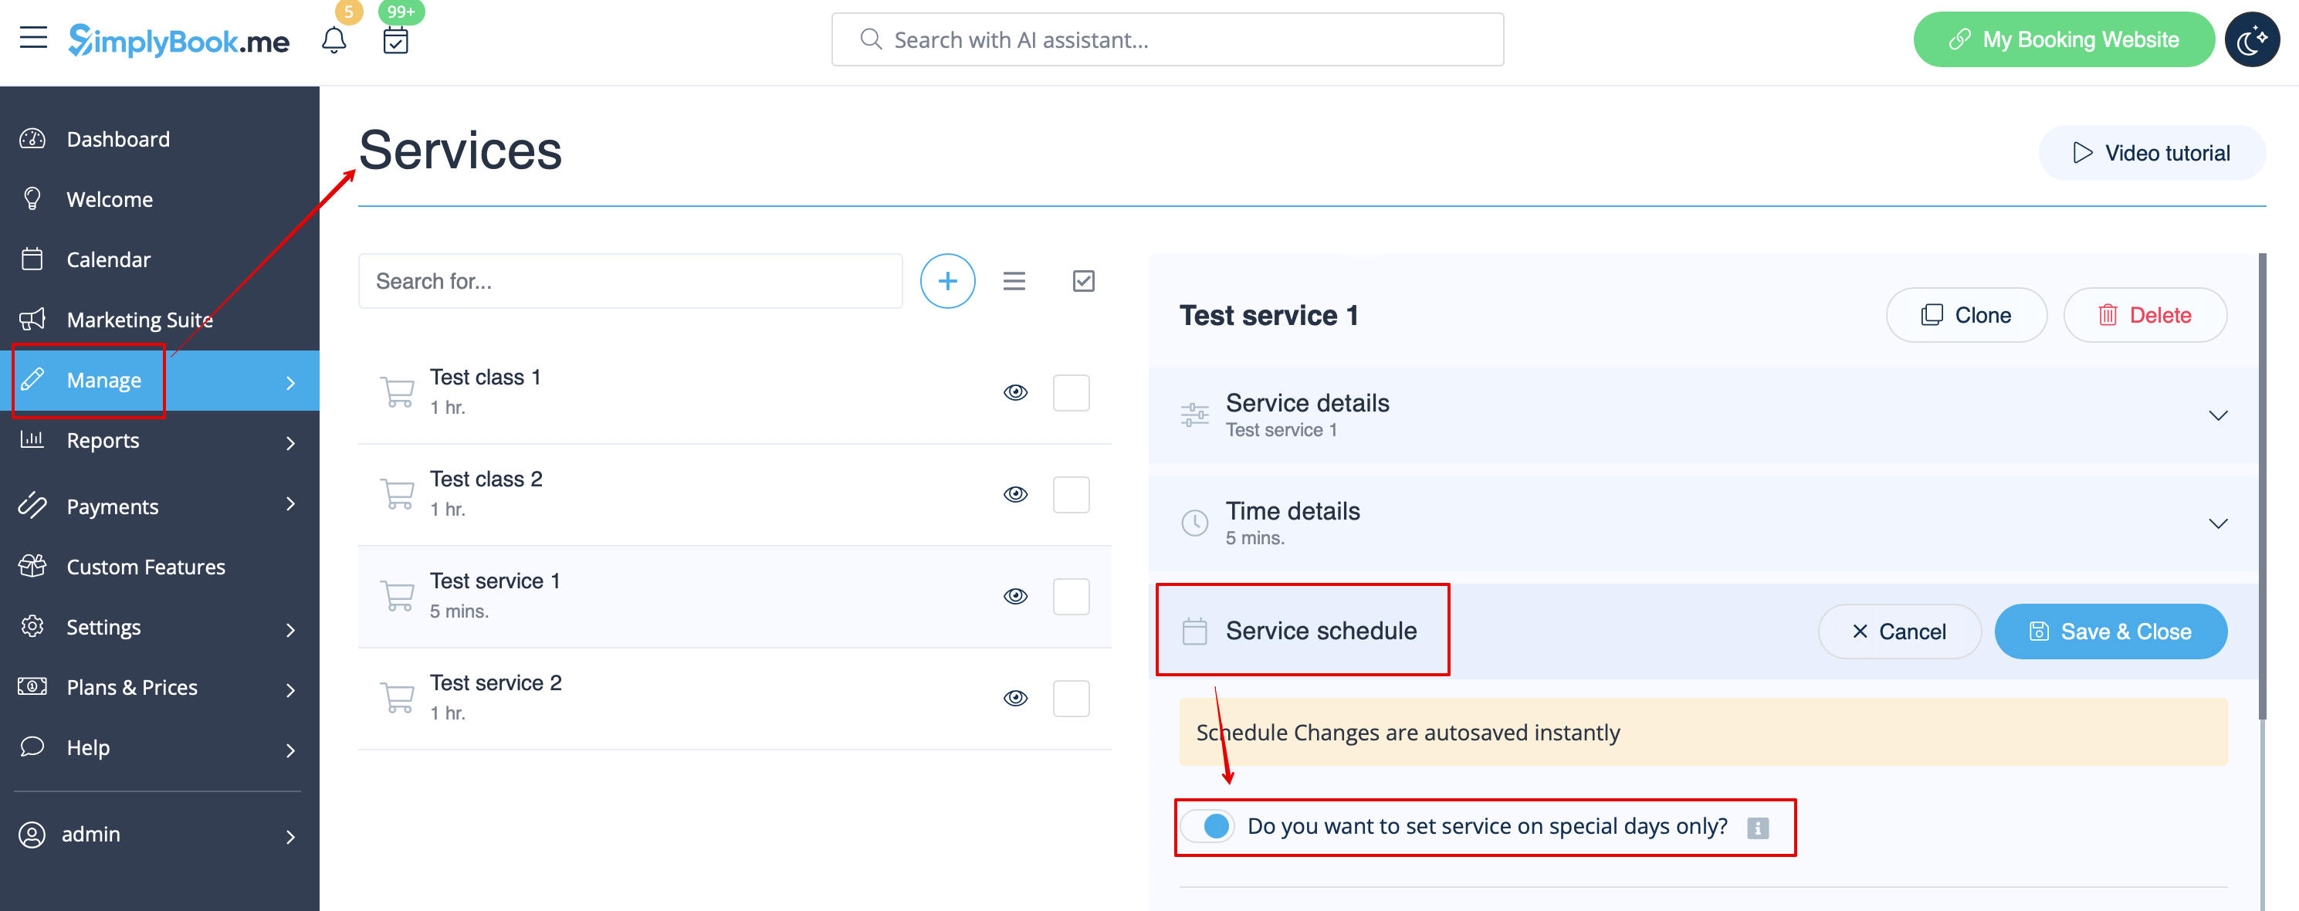
Task: Click the Search with AI assistant field
Action: (x=1167, y=39)
